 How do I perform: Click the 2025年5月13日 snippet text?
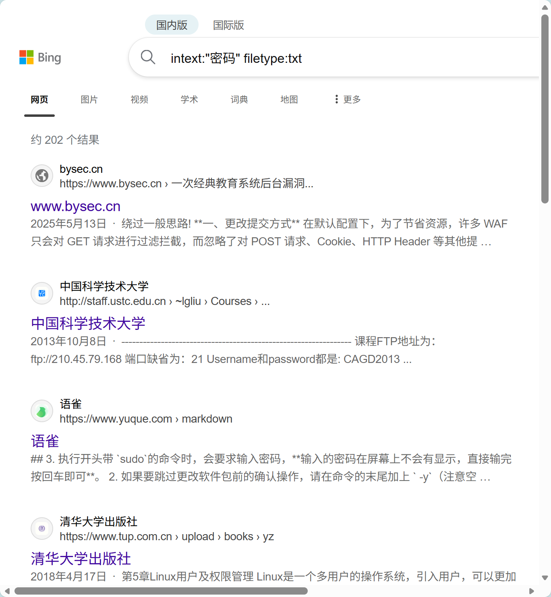(x=269, y=232)
